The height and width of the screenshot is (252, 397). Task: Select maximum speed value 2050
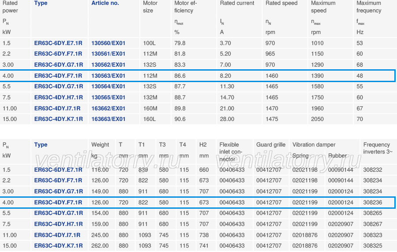click(317, 119)
